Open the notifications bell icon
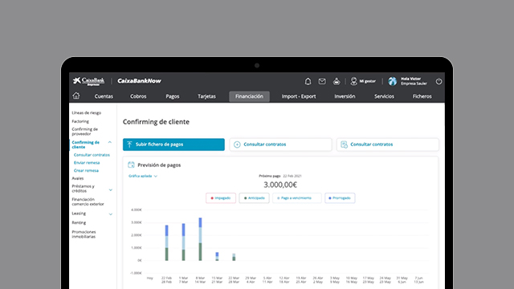Viewport: 514px width, 289px height. [308, 81]
